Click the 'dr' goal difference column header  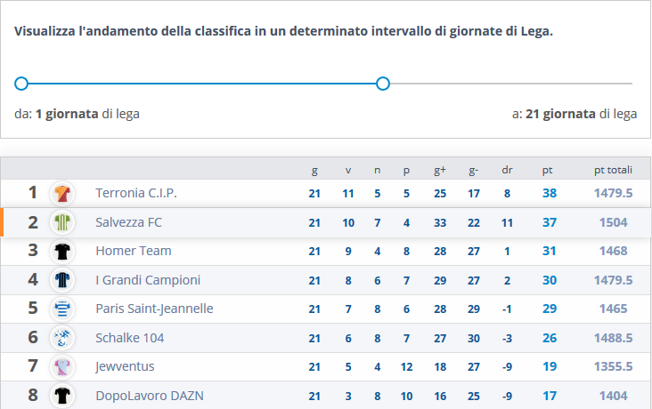(x=508, y=170)
